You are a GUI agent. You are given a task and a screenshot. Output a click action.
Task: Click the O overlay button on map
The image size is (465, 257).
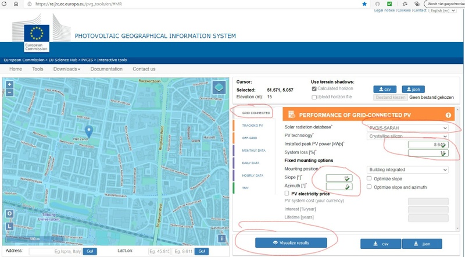pos(9,213)
